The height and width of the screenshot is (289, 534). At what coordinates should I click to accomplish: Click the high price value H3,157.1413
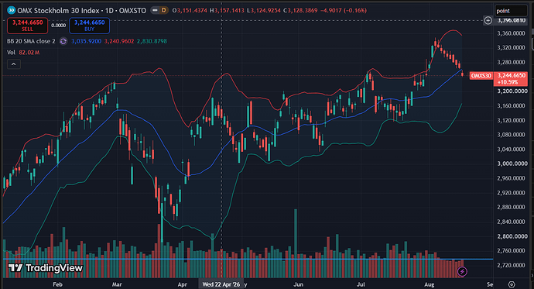click(x=227, y=11)
